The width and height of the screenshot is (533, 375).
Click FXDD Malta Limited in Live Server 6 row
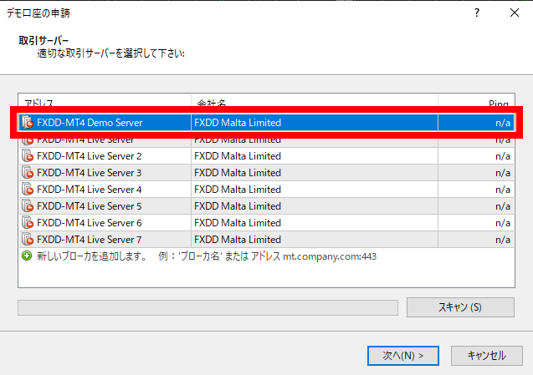point(238,223)
